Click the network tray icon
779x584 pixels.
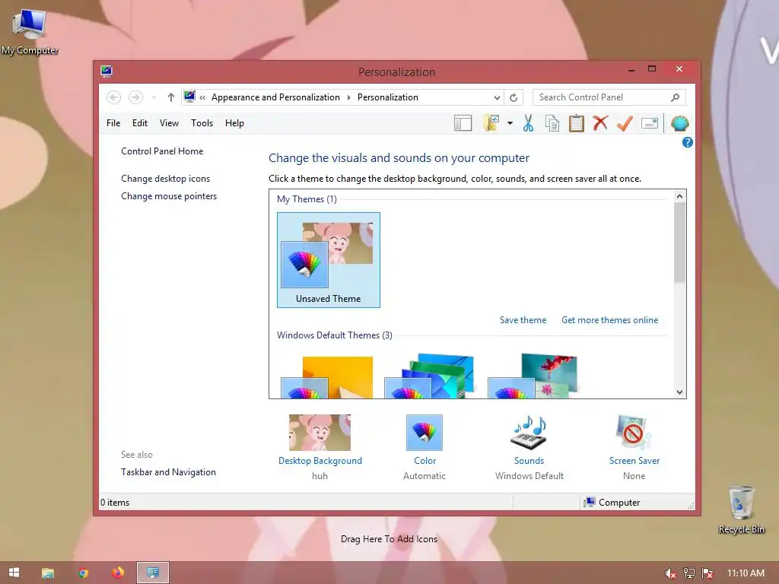point(688,573)
